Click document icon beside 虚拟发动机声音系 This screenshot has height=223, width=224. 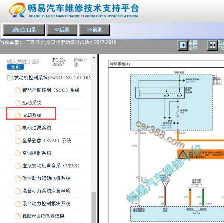point(18,166)
